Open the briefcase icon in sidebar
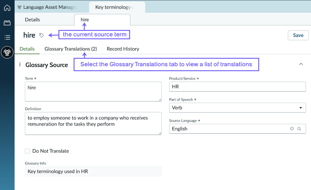The width and height of the screenshot is (311, 190). [7, 23]
